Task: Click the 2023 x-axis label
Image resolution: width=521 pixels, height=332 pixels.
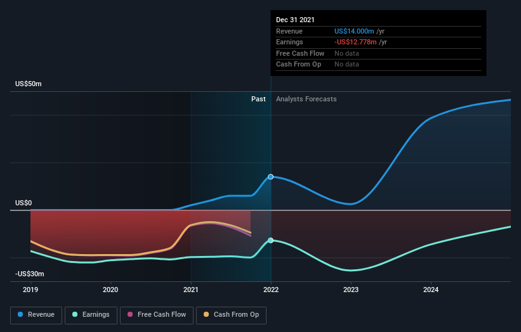Action: coord(351,290)
